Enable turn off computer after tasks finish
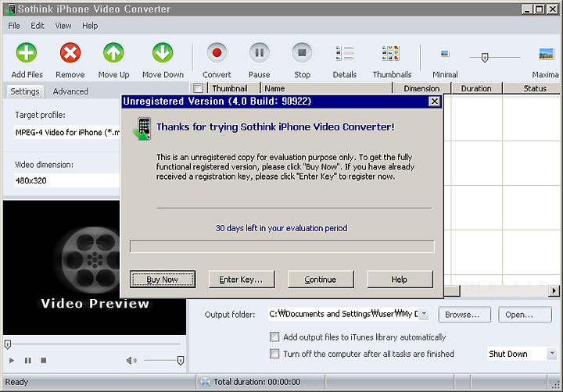The image size is (563, 392). coord(274,354)
